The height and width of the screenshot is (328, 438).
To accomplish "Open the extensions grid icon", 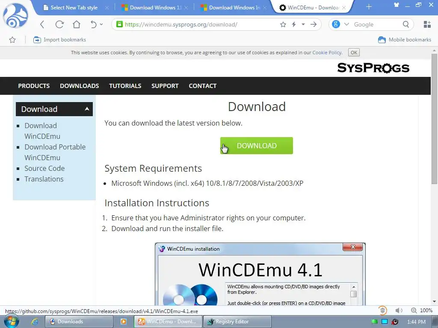I will (427, 24).
